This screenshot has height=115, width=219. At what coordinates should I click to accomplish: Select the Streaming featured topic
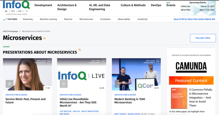pos(28,19)
